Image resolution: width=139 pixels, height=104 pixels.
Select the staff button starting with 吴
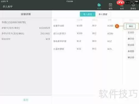[x=131, y=51]
